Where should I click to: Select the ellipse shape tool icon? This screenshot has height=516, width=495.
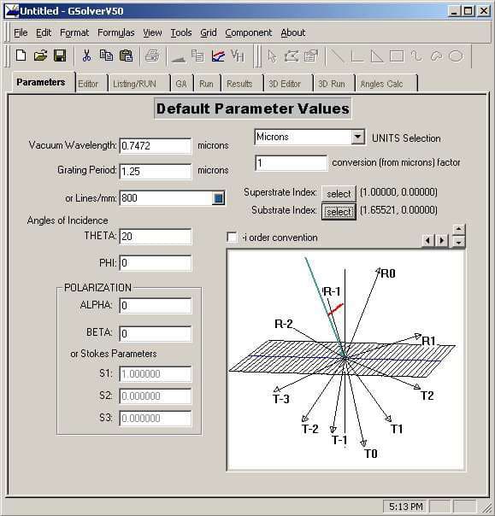tap(457, 56)
